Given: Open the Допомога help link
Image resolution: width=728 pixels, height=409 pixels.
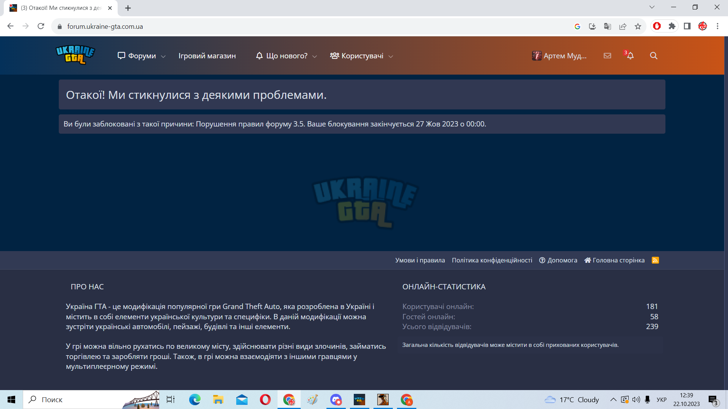Looking at the screenshot, I should 558,260.
